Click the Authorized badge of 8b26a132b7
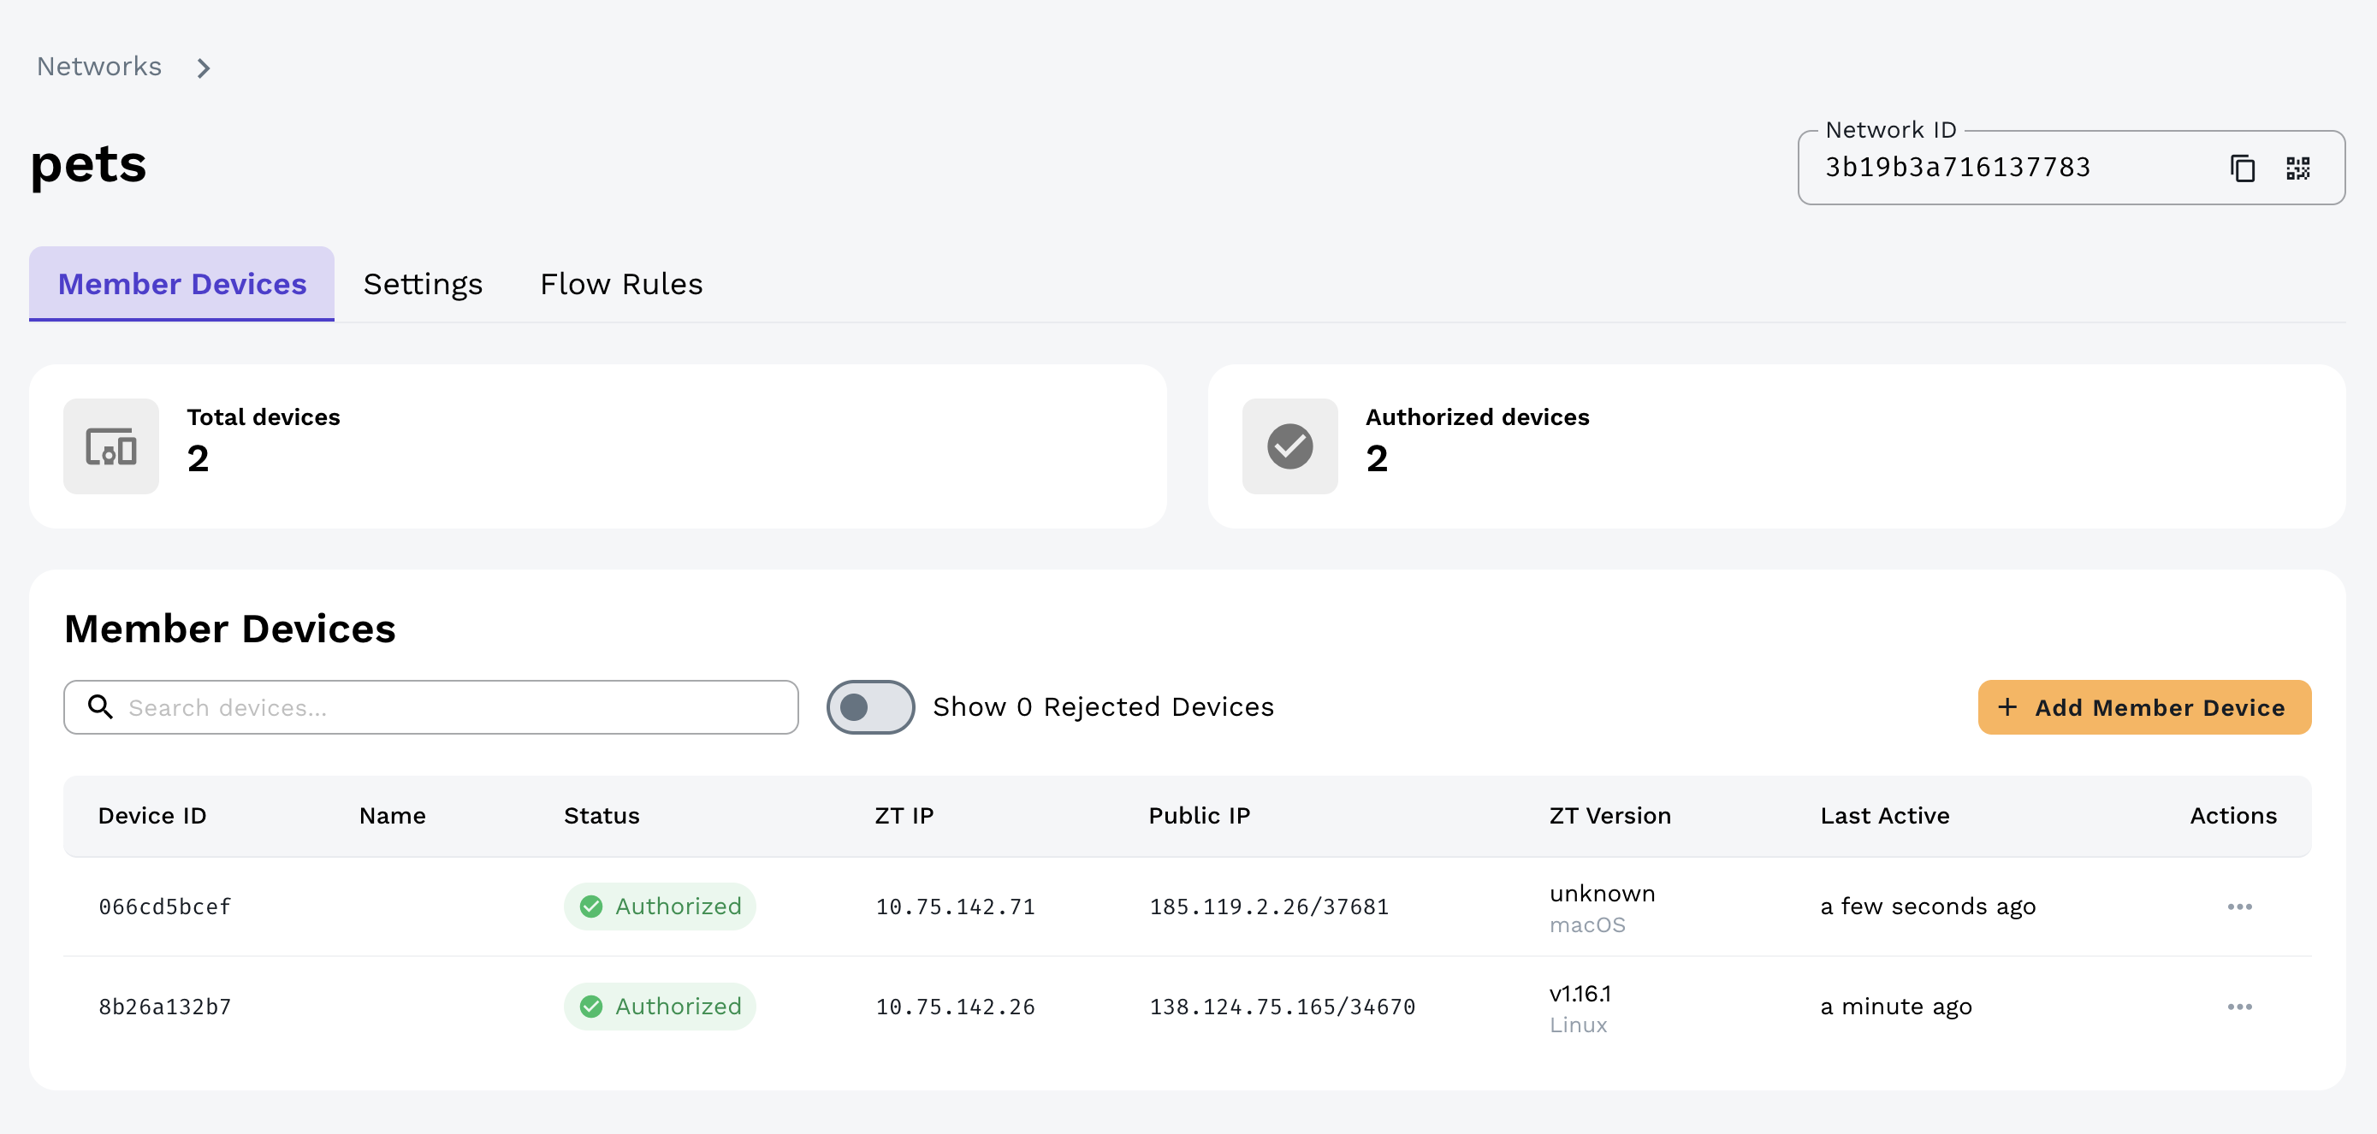The width and height of the screenshot is (2377, 1134). point(660,1007)
